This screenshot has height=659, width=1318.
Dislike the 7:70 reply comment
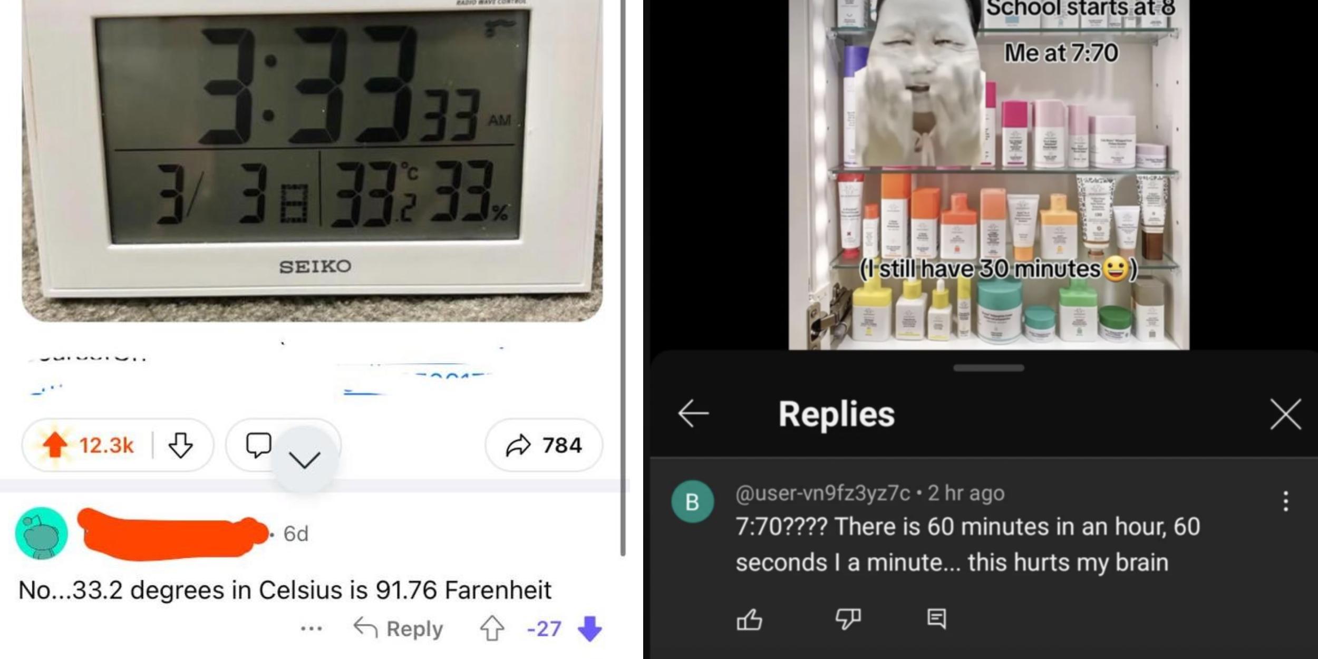point(848,619)
